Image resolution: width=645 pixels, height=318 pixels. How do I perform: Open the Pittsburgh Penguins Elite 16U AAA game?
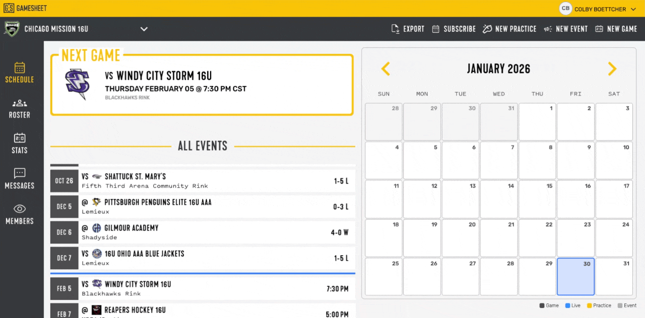pos(203,206)
